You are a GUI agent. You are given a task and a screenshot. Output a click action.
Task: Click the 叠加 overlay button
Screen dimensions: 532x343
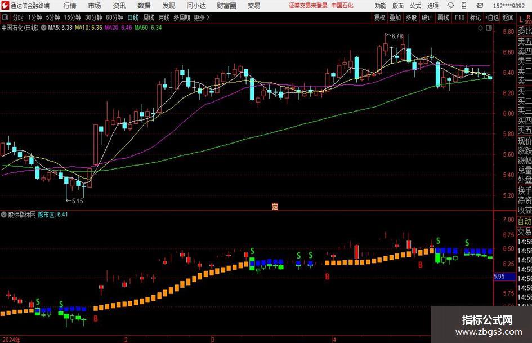tap(395, 17)
